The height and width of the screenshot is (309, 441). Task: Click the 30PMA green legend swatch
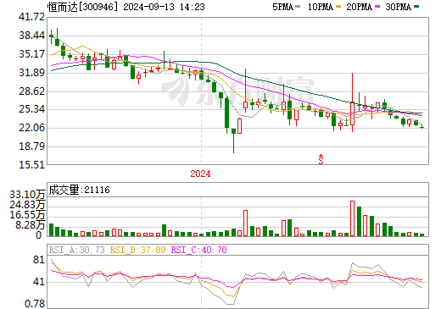coord(416,7)
